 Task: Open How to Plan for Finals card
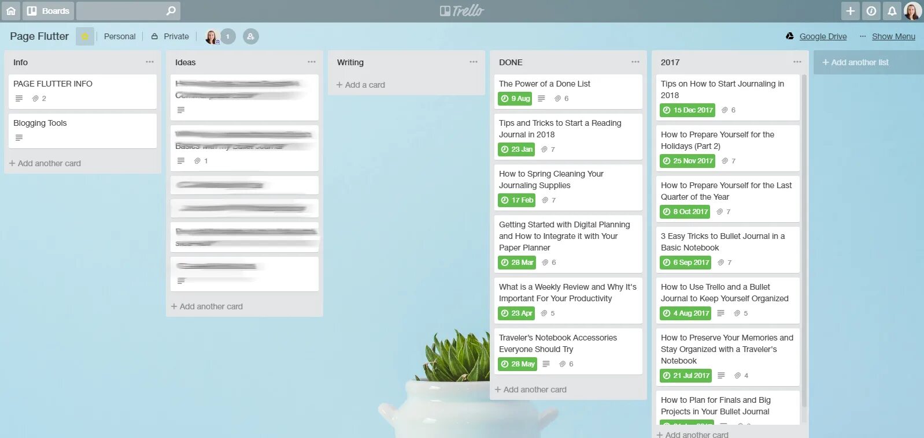728,408
